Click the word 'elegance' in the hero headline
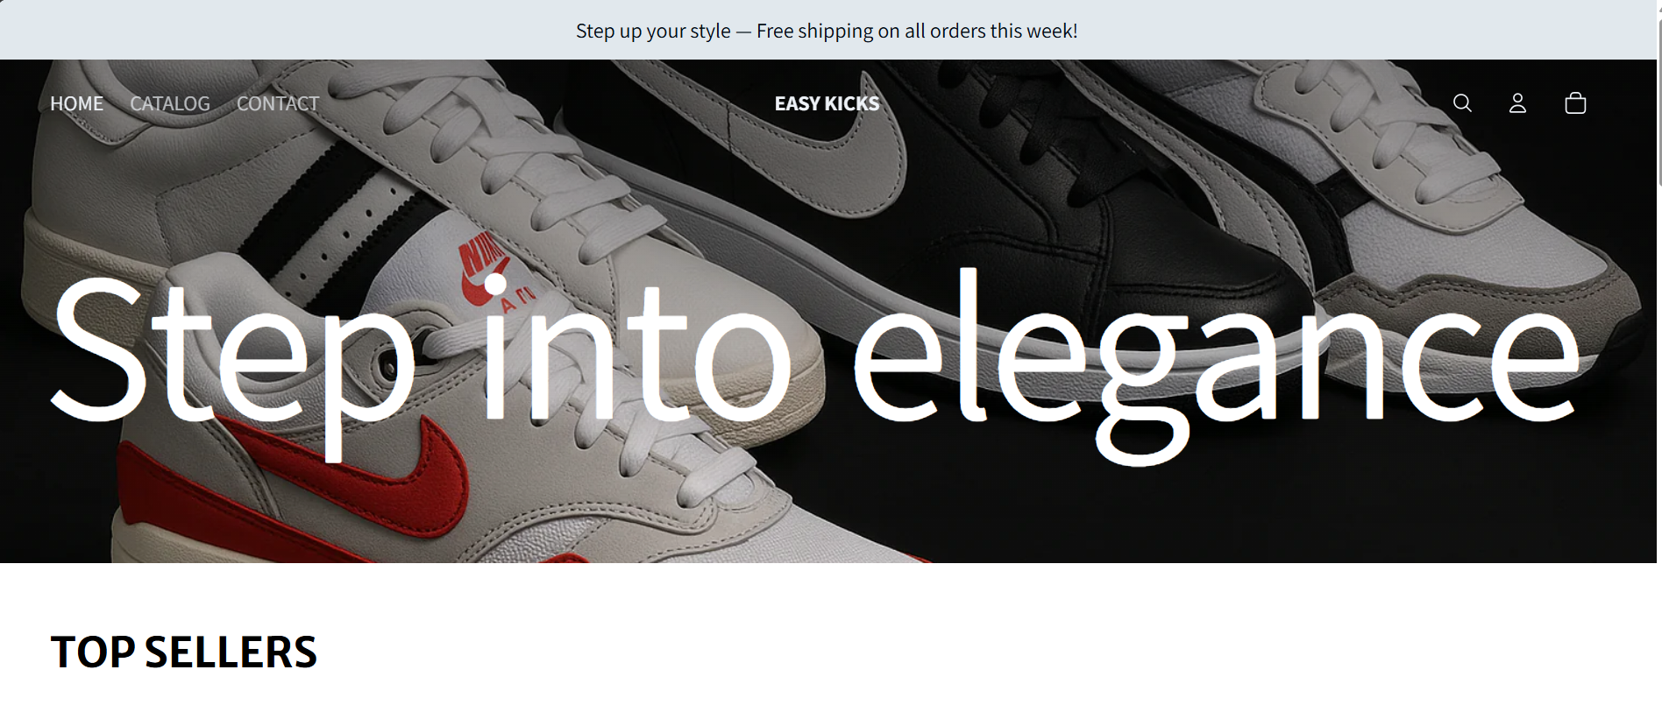 point(1215,365)
